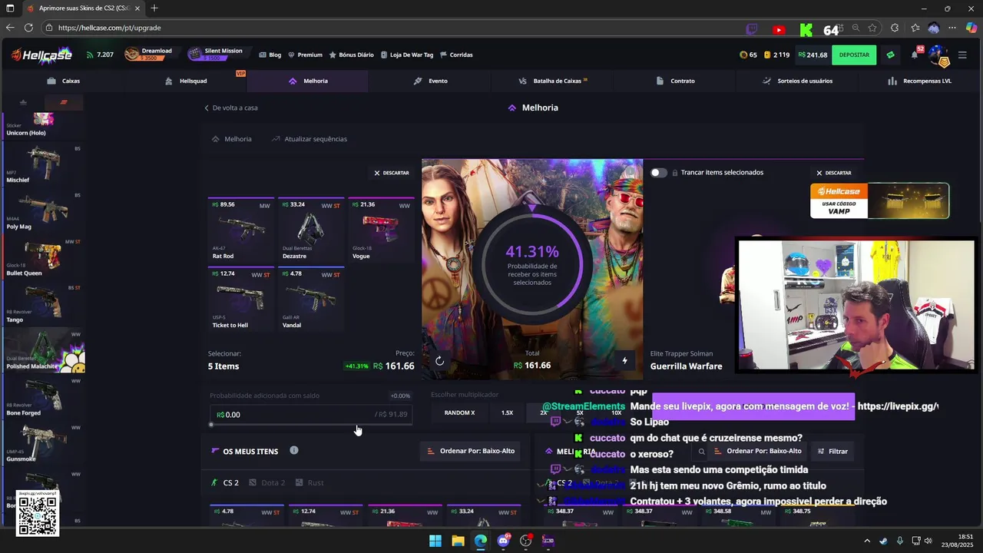This screenshot has width=983, height=553.
Task: Click the refresh icon on upgrade image
Action: [x=439, y=361]
